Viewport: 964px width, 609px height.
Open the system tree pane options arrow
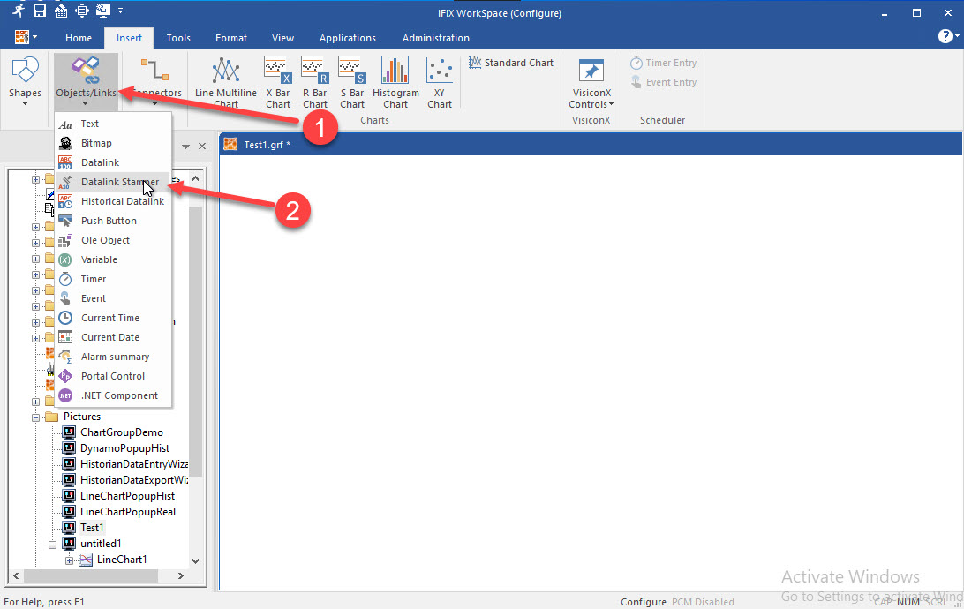coord(185,147)
